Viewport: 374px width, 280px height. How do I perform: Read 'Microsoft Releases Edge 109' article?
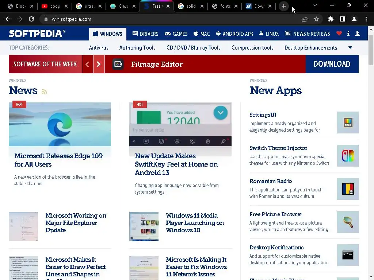(x=58, y=160)
